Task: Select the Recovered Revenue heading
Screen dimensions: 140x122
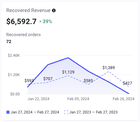Action: (28, 10)
